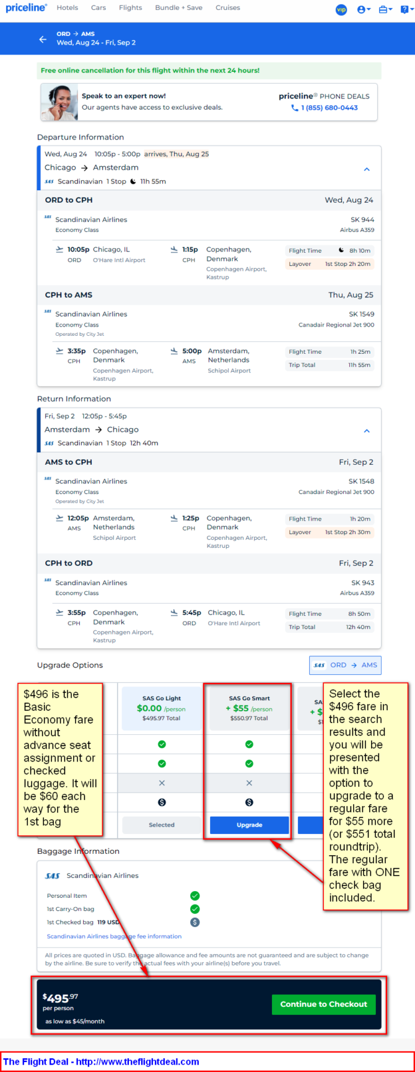415x1072 pixels.
Task: Select the ORD → AMS upgrade route tab
Action: pos(345,665)
